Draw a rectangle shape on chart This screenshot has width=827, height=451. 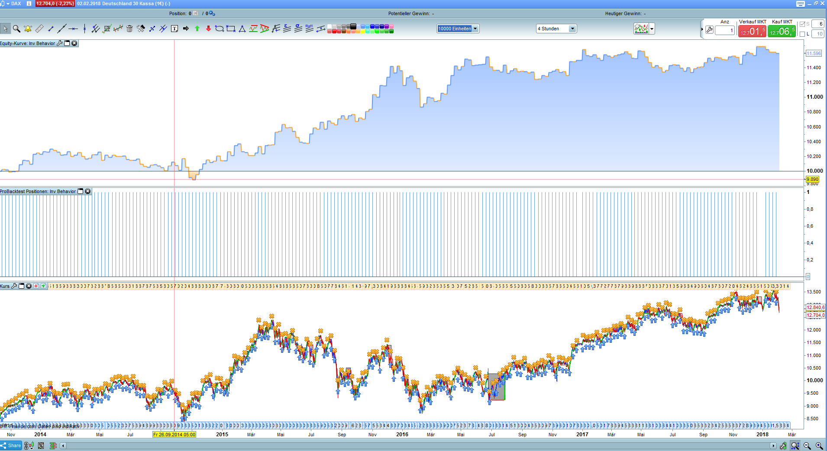(x=231, y=29)
